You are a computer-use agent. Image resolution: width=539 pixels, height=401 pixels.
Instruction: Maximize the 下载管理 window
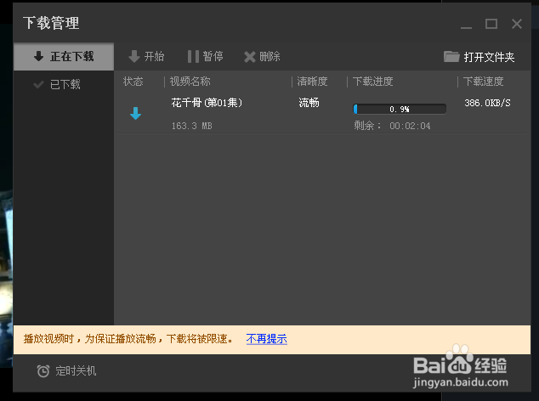pyautogui.click(x=491, y=24)
